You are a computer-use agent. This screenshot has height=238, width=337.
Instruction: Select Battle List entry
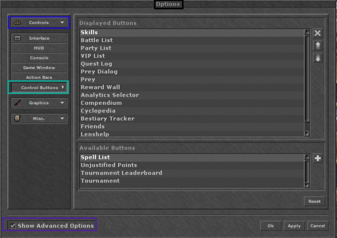[192, 40]
